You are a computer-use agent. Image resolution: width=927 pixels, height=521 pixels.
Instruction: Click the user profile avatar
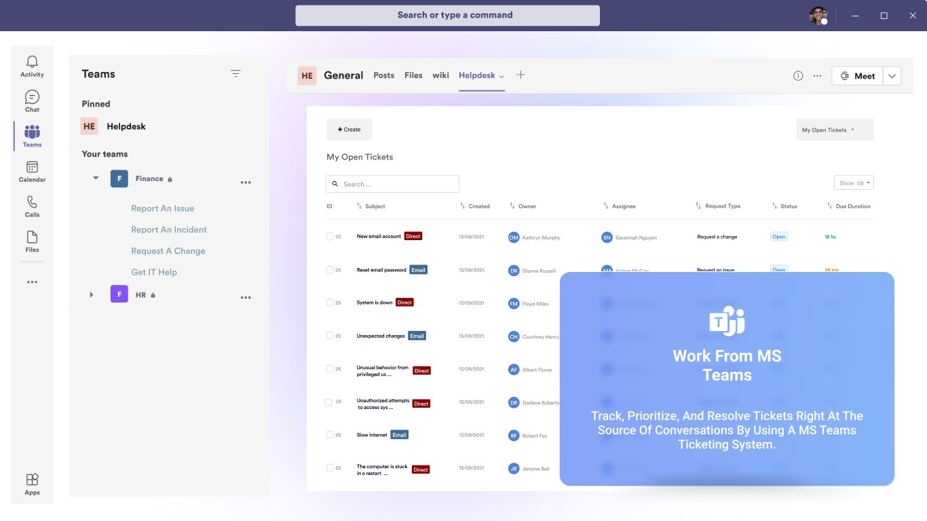click(818, 16)
